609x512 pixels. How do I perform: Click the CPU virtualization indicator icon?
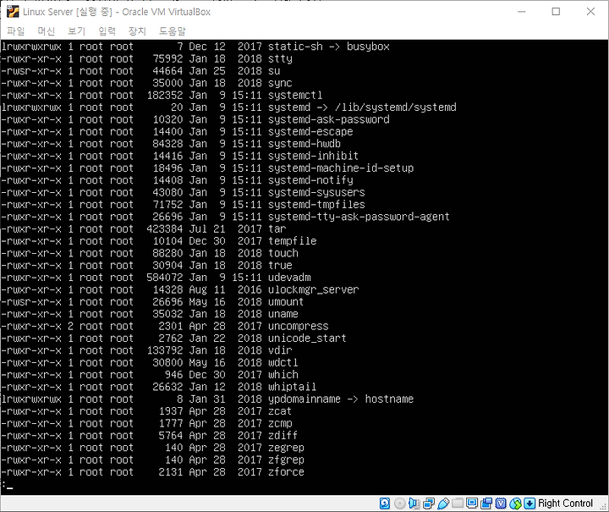coord(501,504)
